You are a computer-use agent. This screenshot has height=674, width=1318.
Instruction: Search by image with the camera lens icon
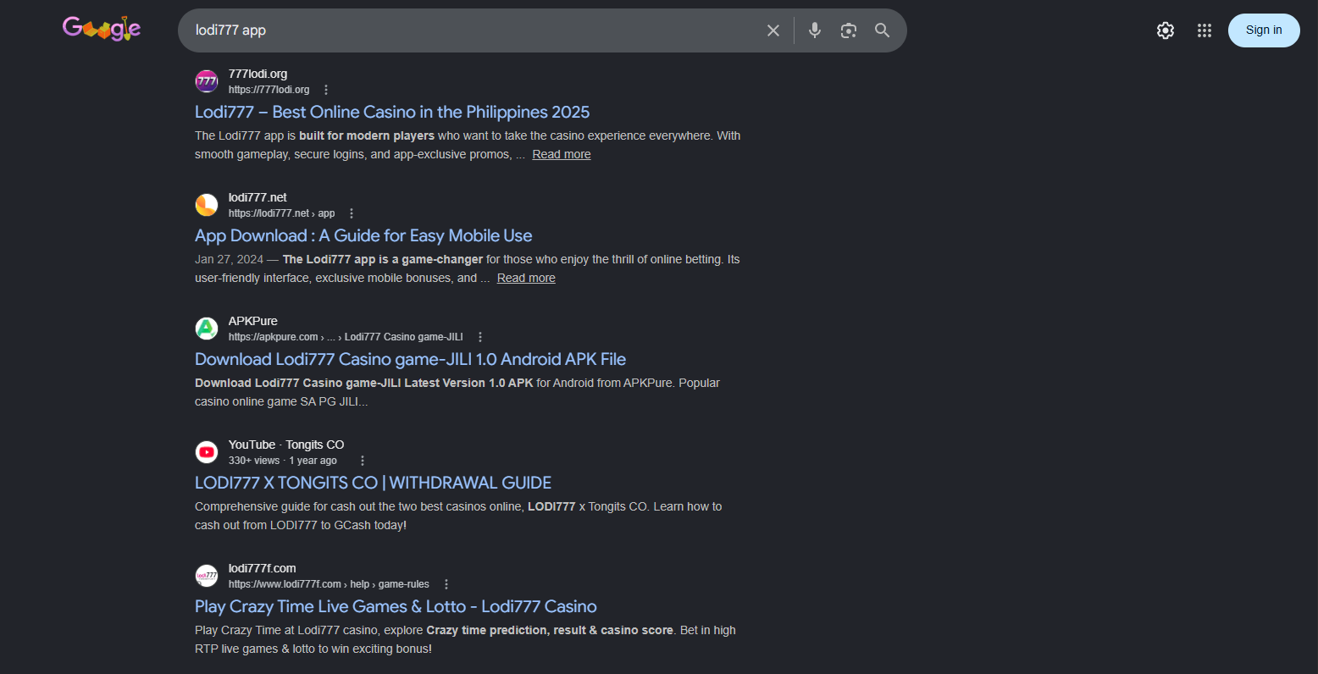point(849,30)
